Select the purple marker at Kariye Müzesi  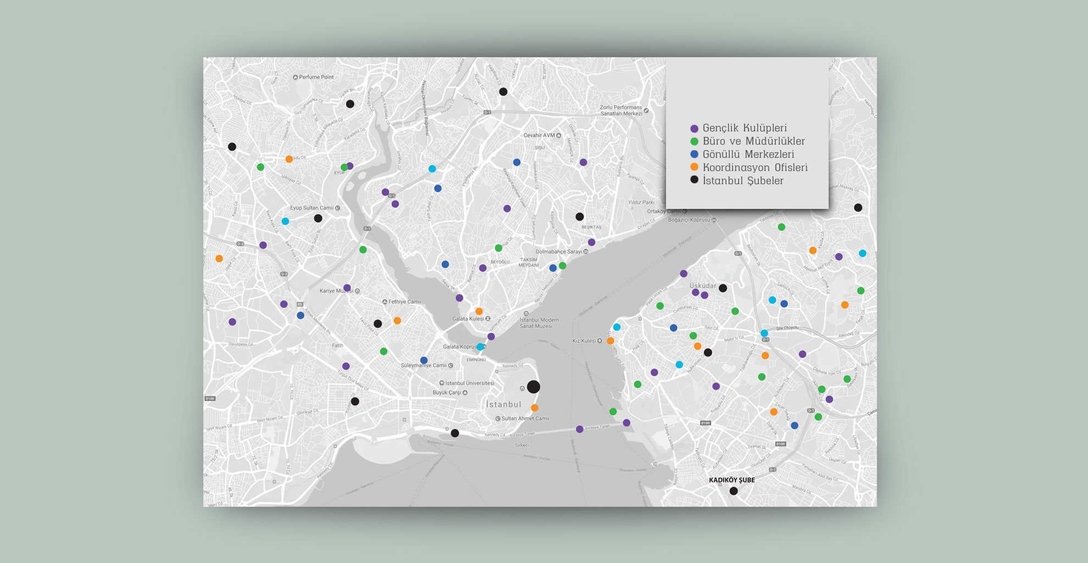point(347,288)
